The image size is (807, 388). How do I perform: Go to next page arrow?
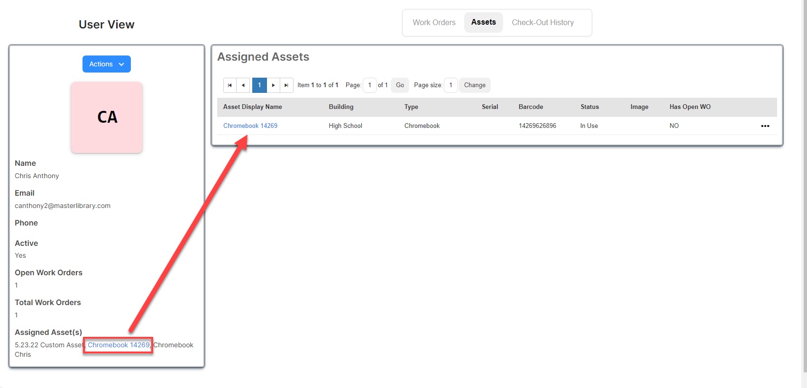[273, 85]
